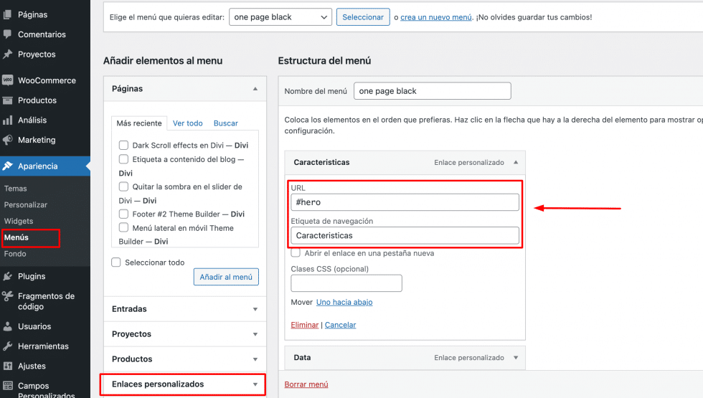The image size is (703, 398).
Task: Open Comentarios via its speech bubble icon
Action: 8,34
